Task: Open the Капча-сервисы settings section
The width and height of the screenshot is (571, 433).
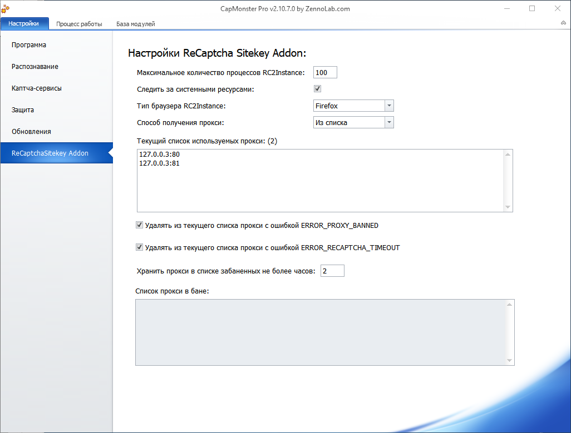Action: [36, 88]
